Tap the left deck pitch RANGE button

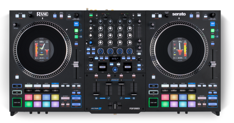coord(76,44)
